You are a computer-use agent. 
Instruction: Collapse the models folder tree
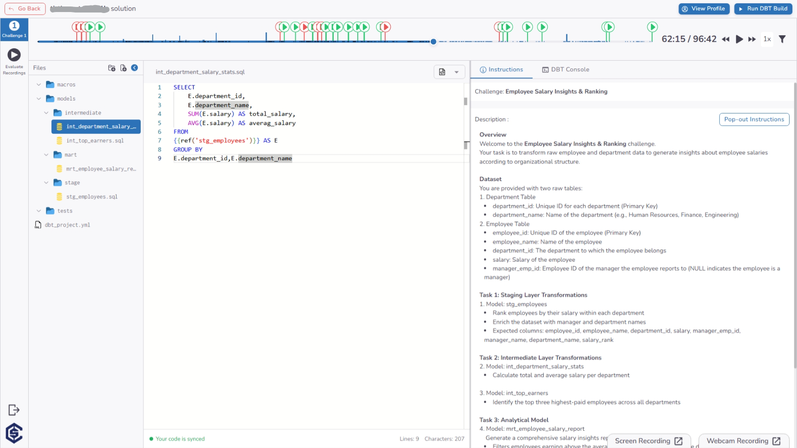coord(39,99)
